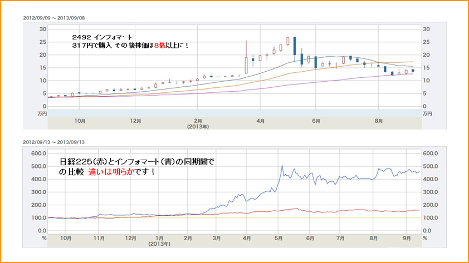This screenshot has height=263, width=469.
Task: Click the long white candlestick in late March
Action: point(246,65)
